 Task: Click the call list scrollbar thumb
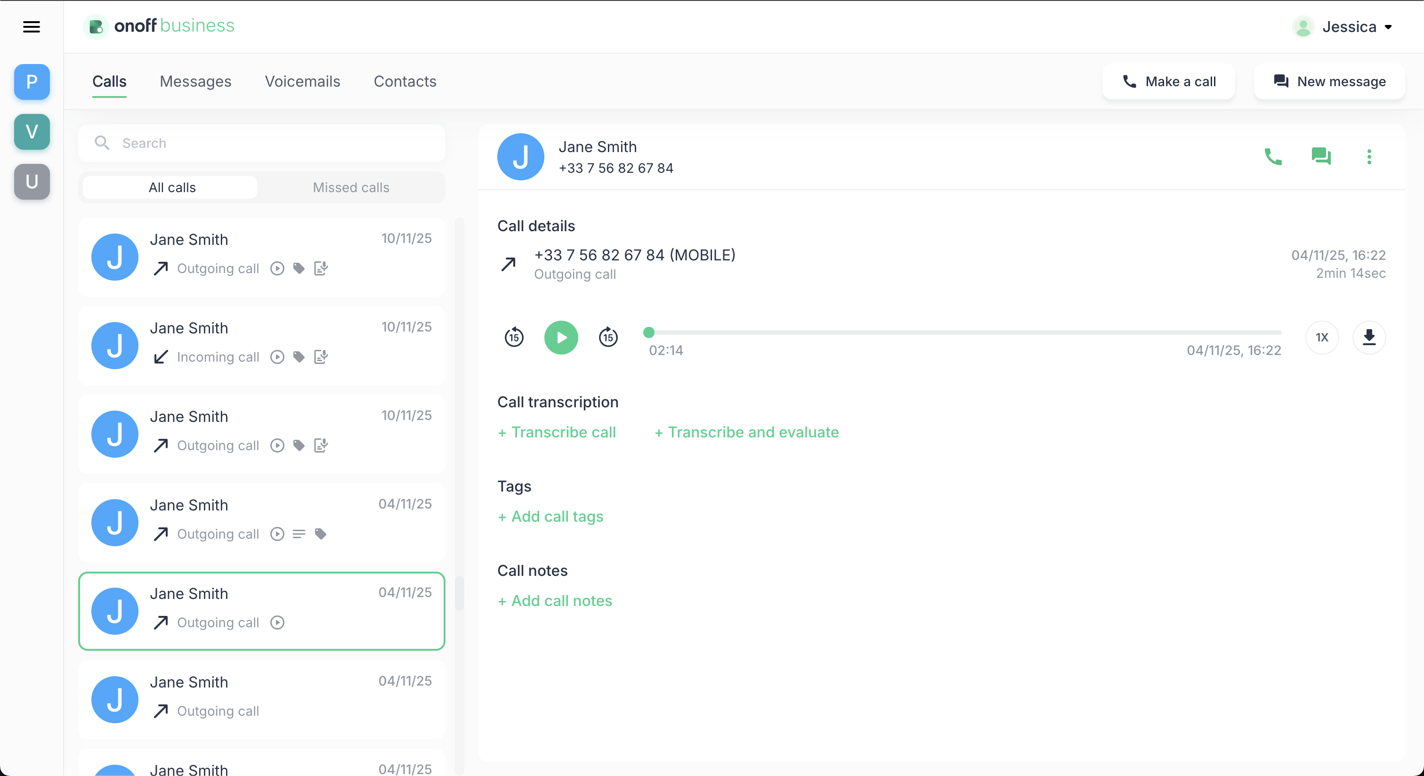460,594
